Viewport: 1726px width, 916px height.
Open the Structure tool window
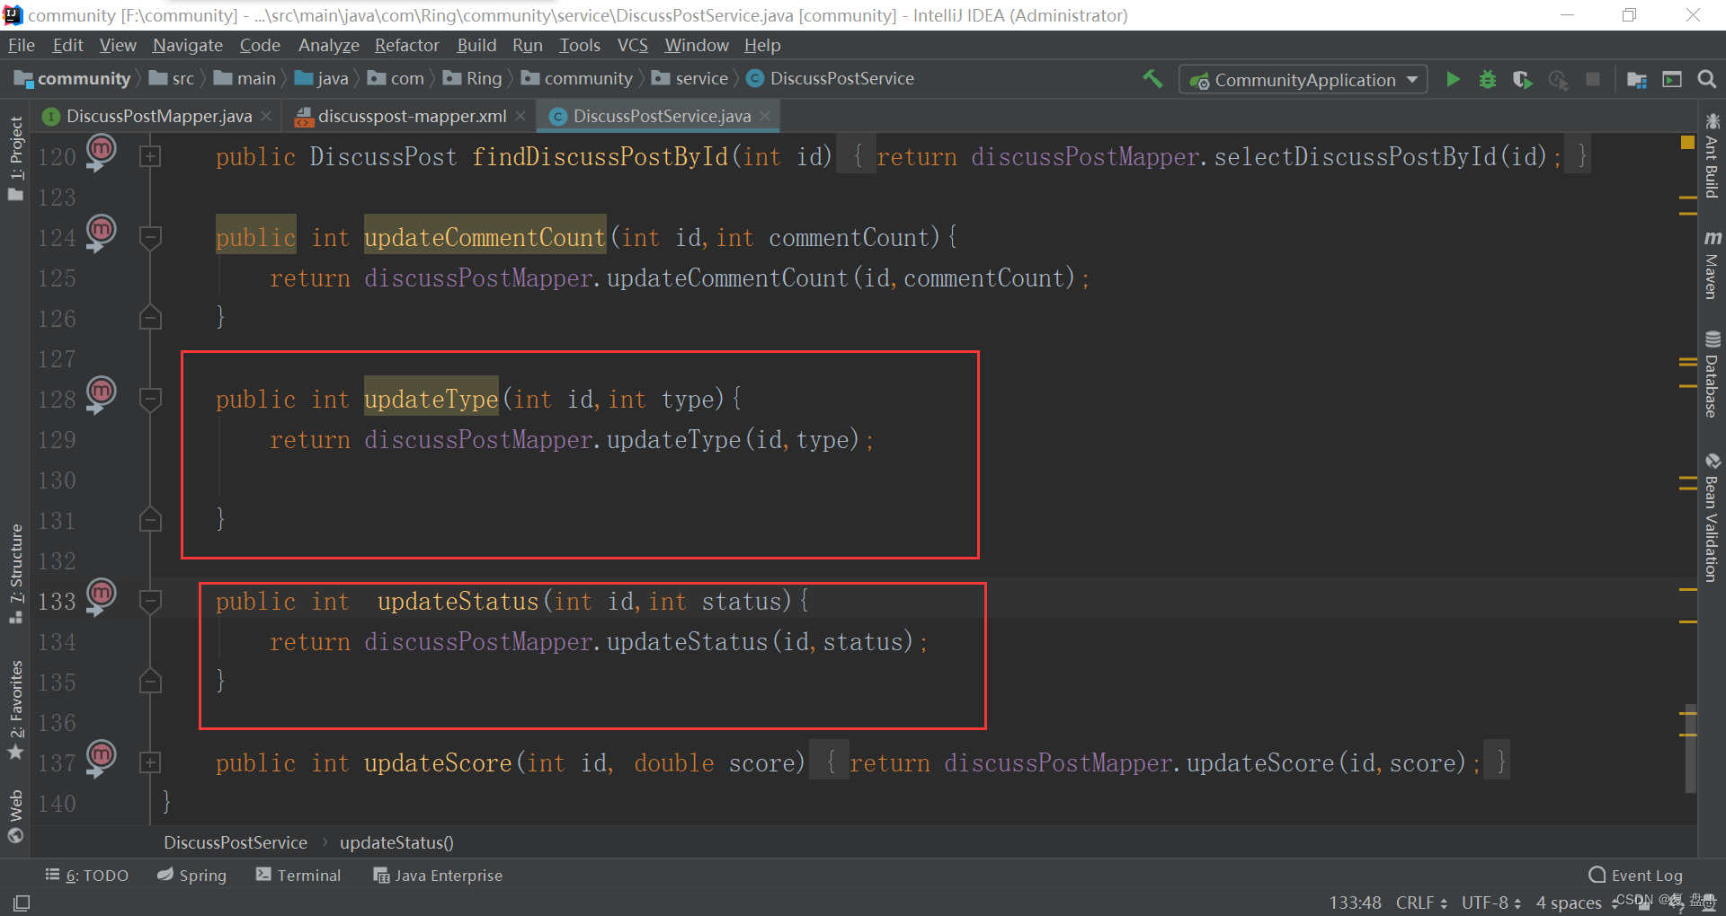click(x=15, y=573)
